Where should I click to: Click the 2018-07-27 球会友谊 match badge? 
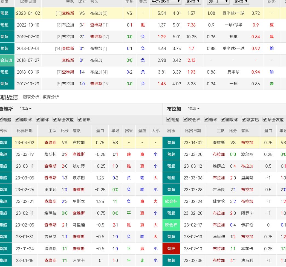(x=7, y=60)
